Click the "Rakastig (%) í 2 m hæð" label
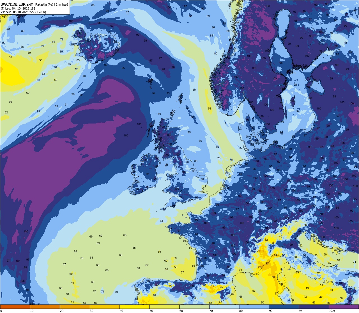 52,4
